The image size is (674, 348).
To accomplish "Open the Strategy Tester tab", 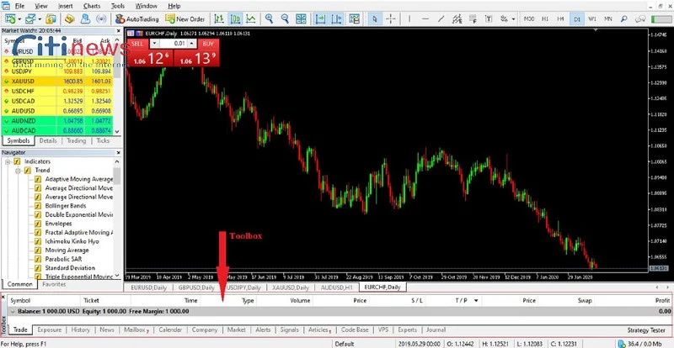I will point(645,330).
